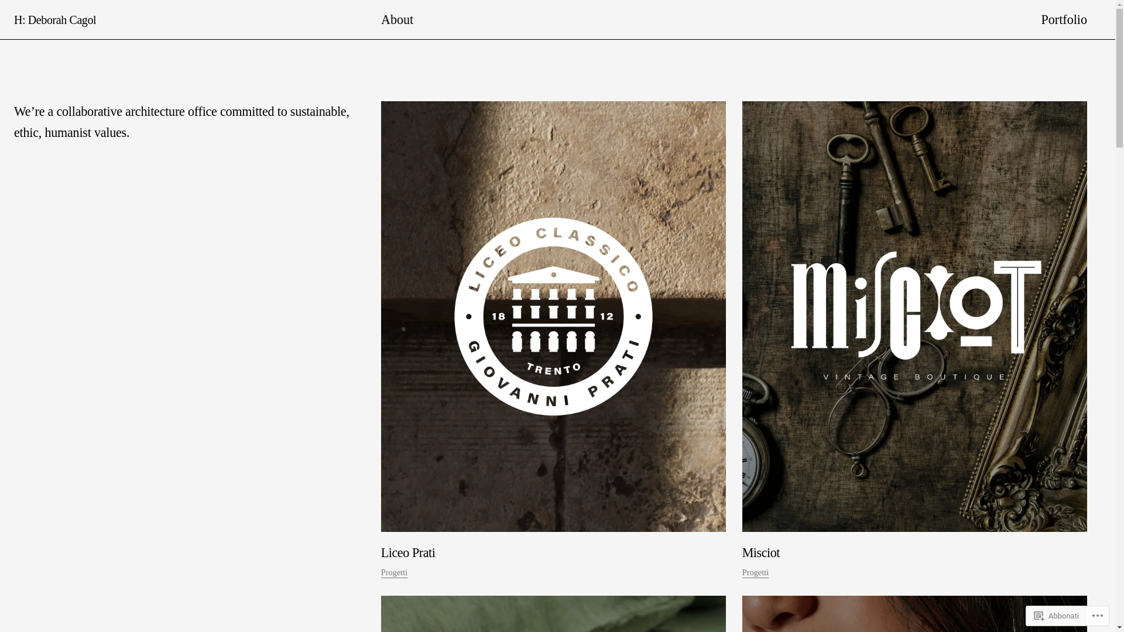Open the Misciot project title link
This screenshot has height=632, width=1124.
click(760, 552)
